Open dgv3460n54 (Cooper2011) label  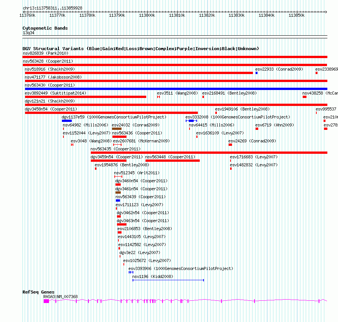pos(141,181)
